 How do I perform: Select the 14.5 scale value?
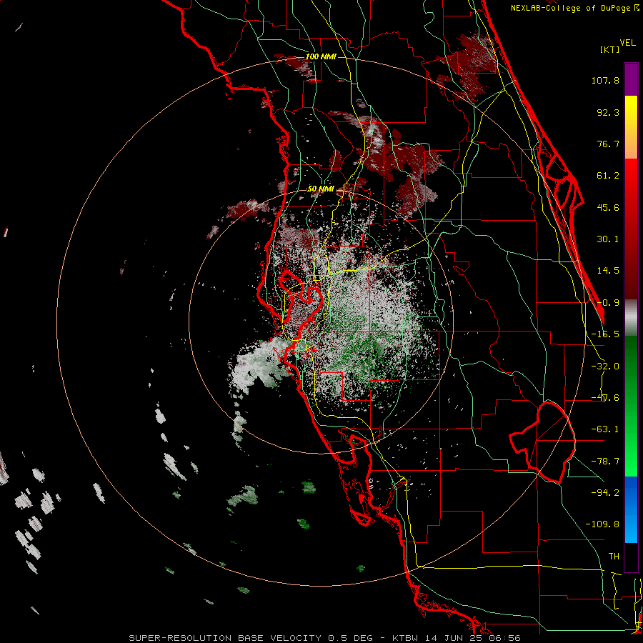pos(608,271)
